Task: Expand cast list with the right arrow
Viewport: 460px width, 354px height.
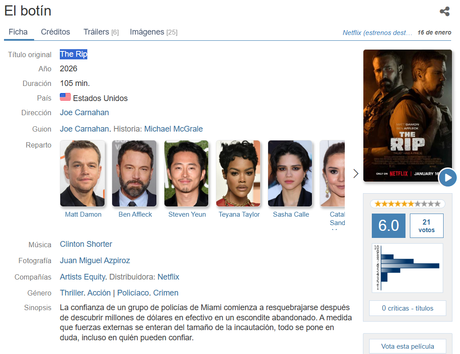Action: tap(355, 173)
